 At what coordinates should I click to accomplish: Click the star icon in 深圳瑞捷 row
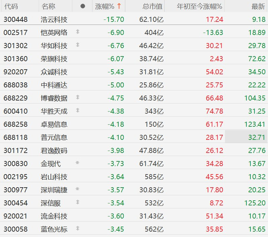(77, 189)
